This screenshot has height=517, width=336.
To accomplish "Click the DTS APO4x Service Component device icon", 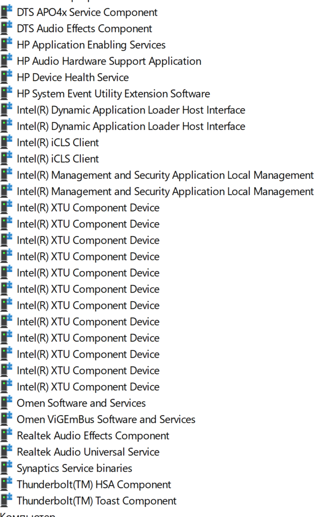I will point(6,12).
